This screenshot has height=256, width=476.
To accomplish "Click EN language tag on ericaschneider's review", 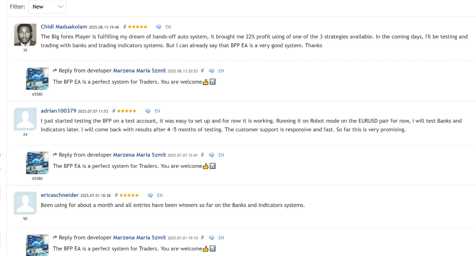I will [160, 195].
